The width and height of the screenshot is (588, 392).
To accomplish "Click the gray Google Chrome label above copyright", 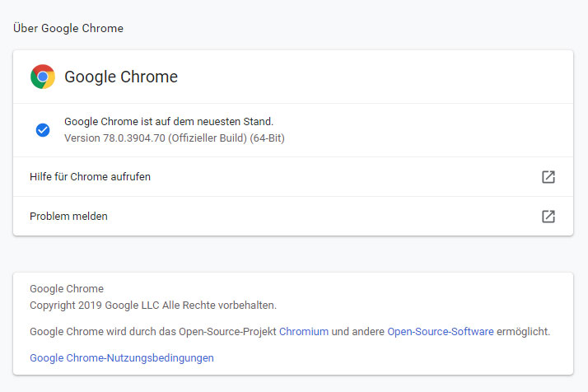I will coord(67,289).
